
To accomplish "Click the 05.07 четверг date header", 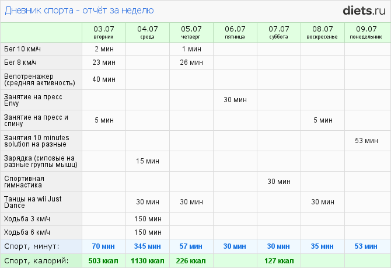I will (191, 32).
